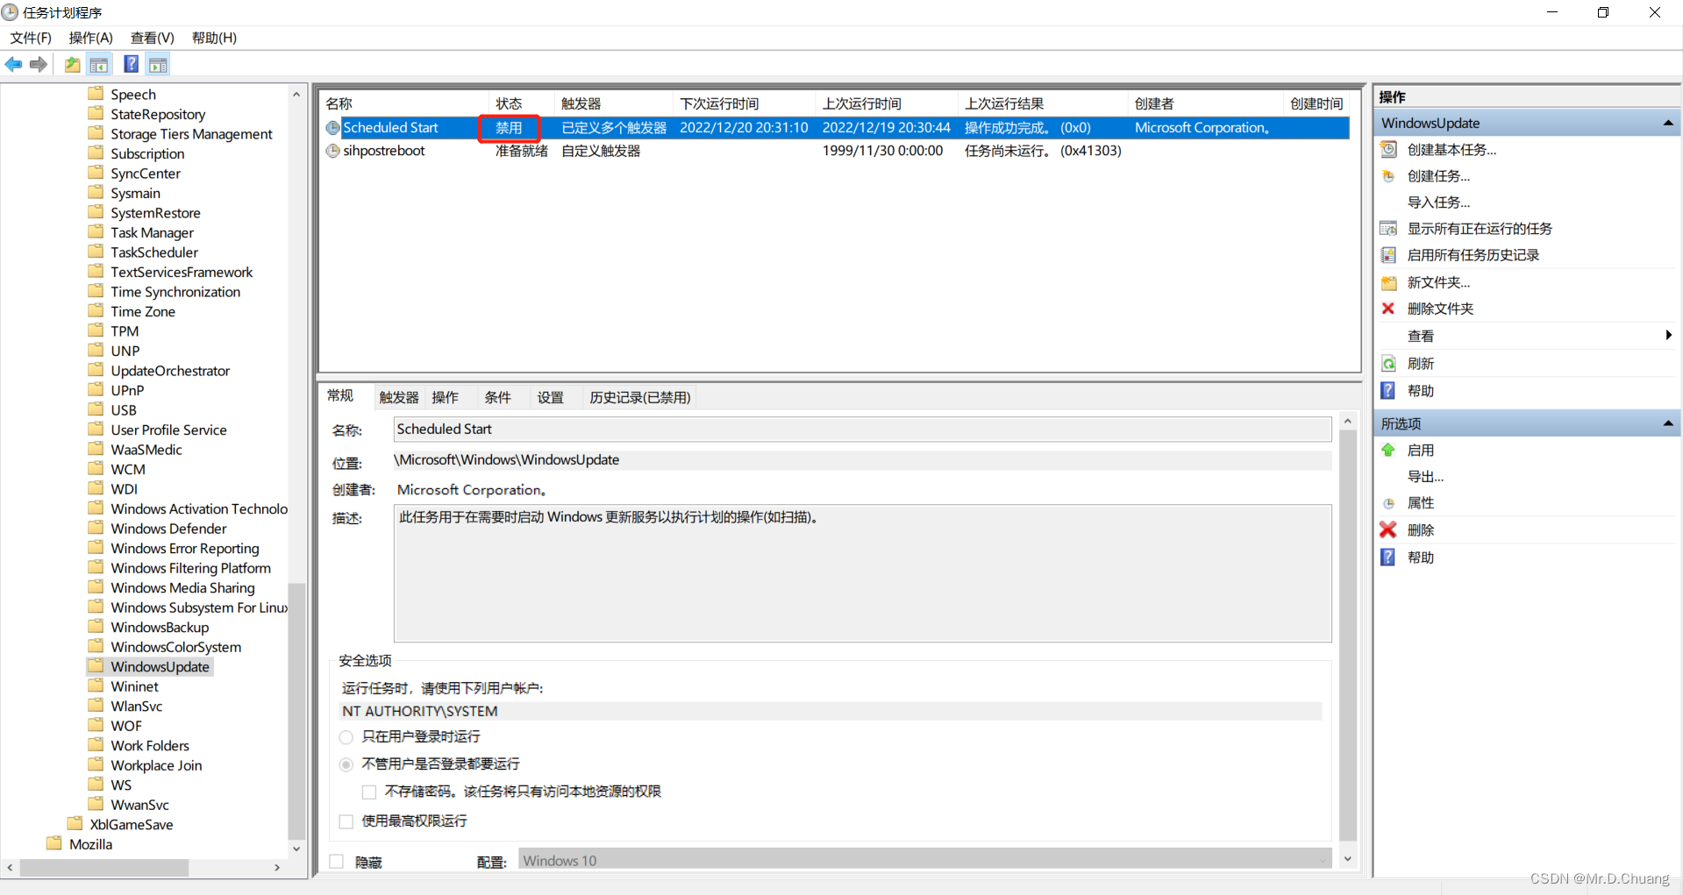Click the 启用所有任务历史记录 icon
This screenshot has width=1683, height=895.
point(1388,255)
